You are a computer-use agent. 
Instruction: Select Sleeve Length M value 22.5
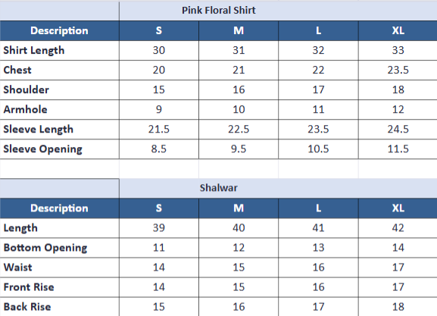click(x=239, y=130)
